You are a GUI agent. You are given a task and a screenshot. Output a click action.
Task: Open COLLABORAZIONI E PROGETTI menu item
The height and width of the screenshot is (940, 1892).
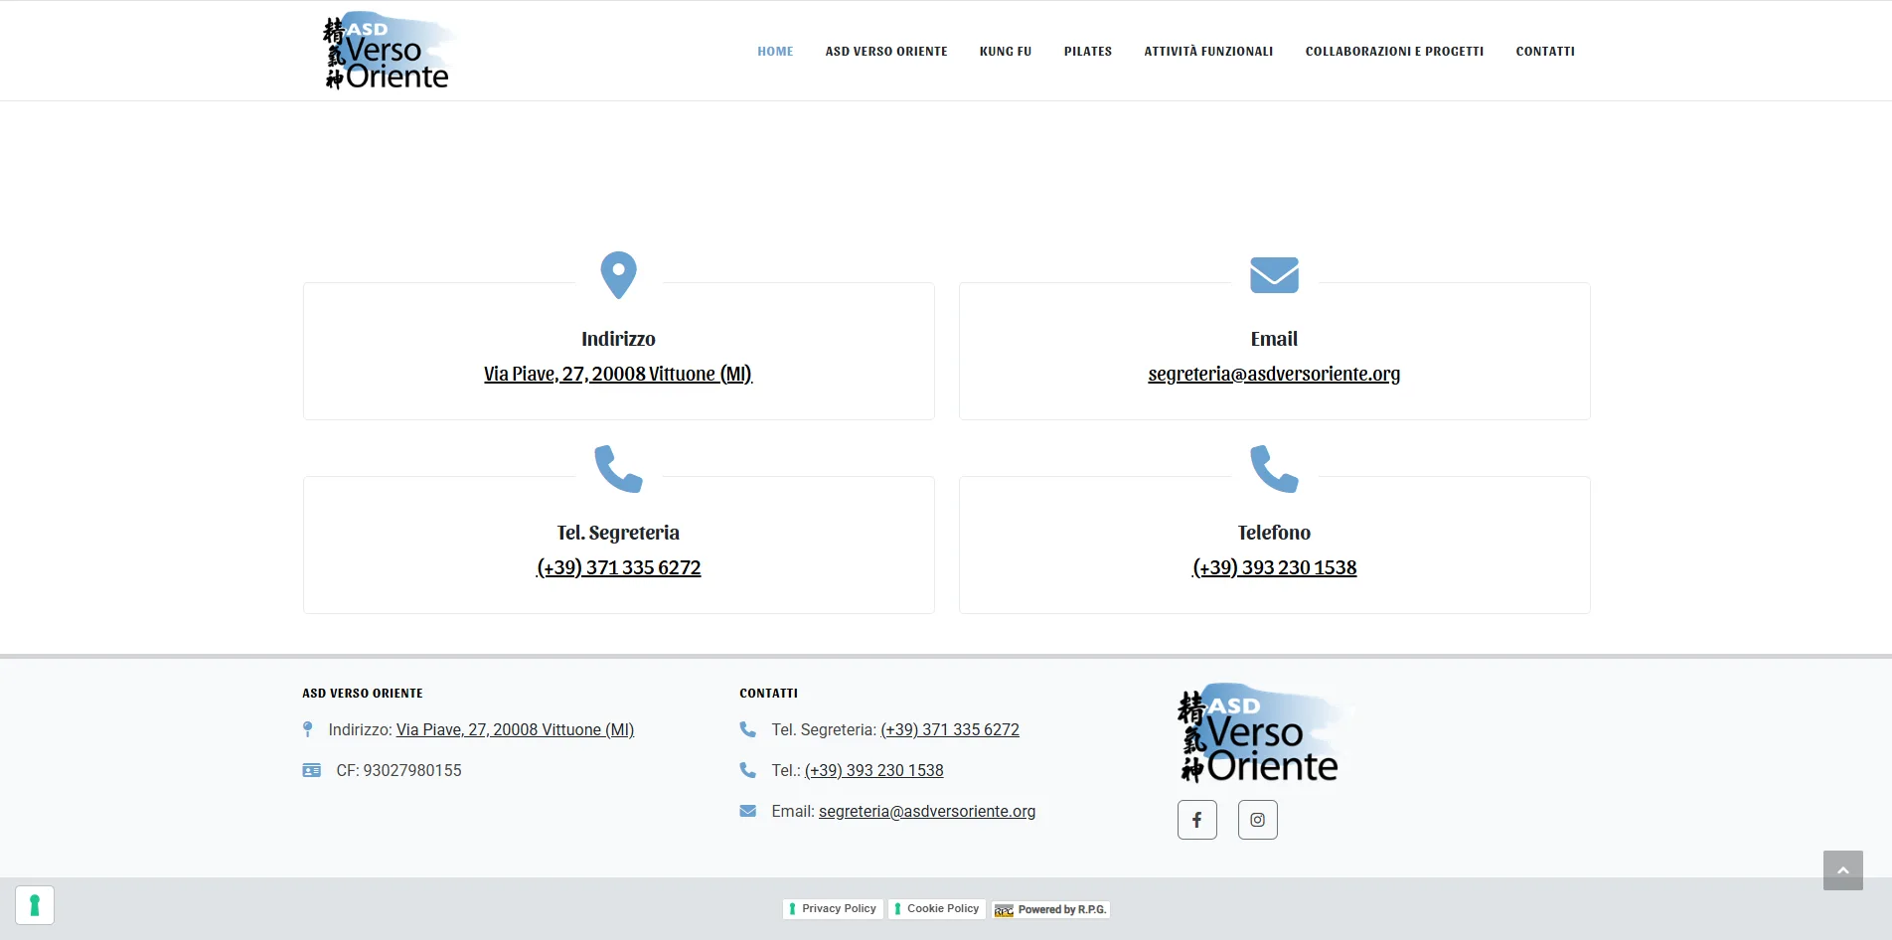pos(1394,52)
